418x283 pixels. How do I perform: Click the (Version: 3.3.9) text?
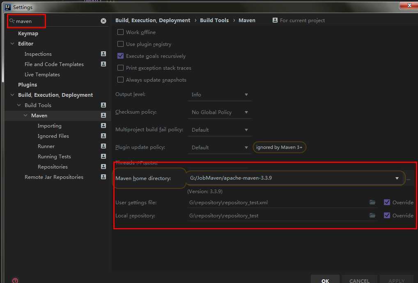coord(205,191)
